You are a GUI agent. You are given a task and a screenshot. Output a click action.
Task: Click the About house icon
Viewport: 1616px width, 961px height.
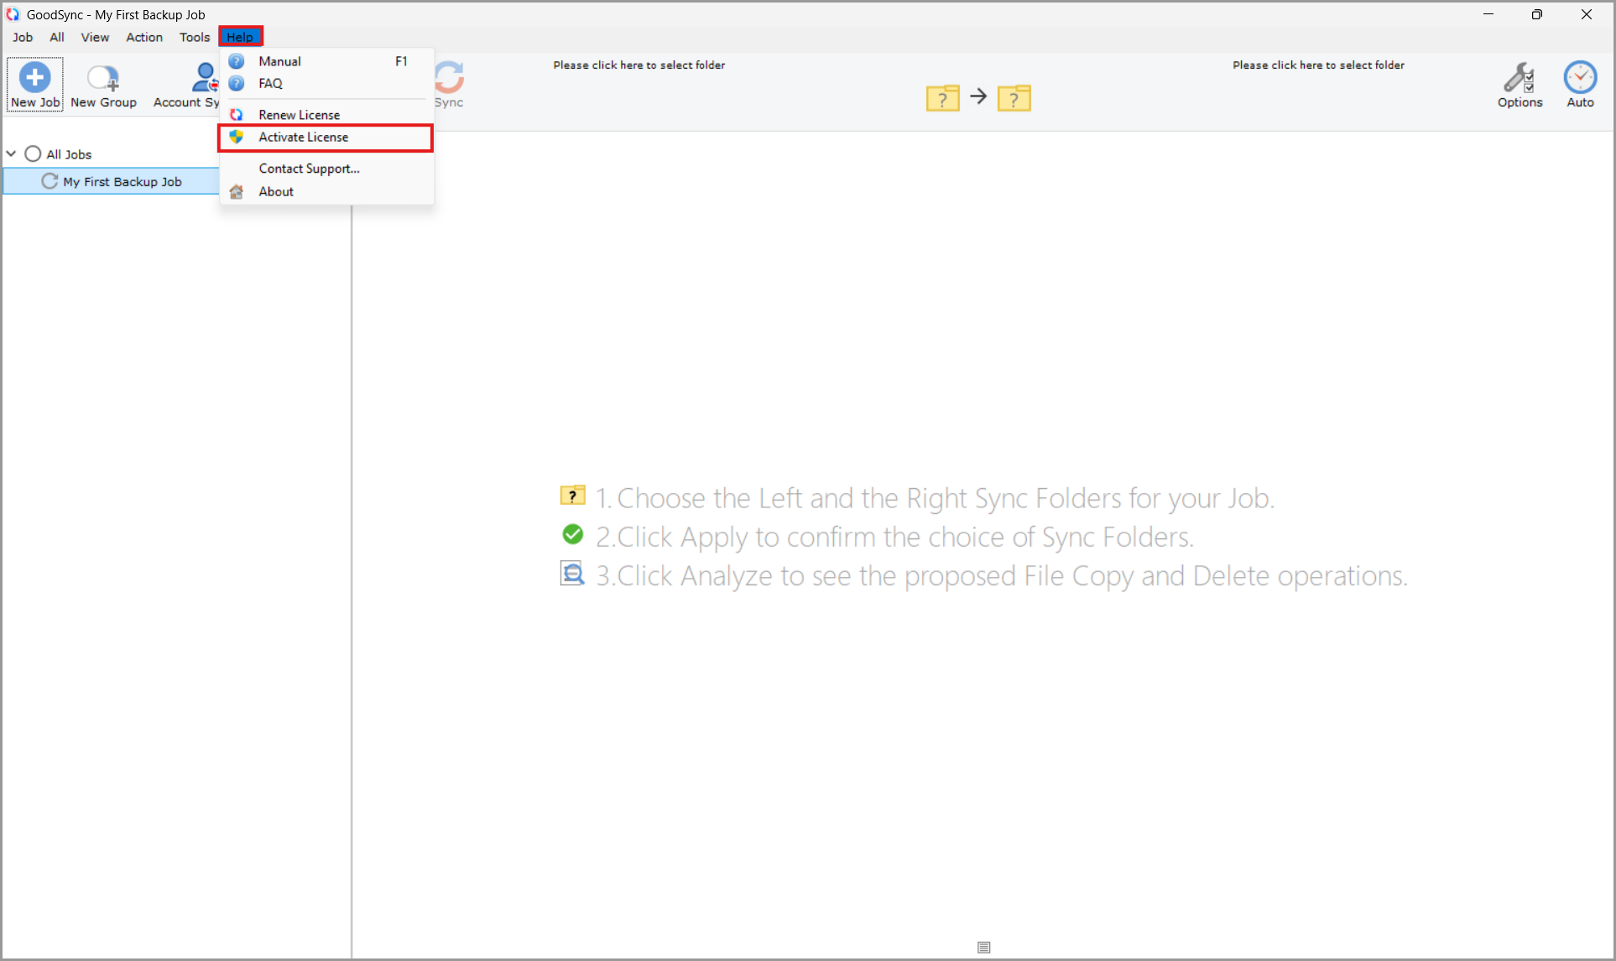[x=237, y=192]
